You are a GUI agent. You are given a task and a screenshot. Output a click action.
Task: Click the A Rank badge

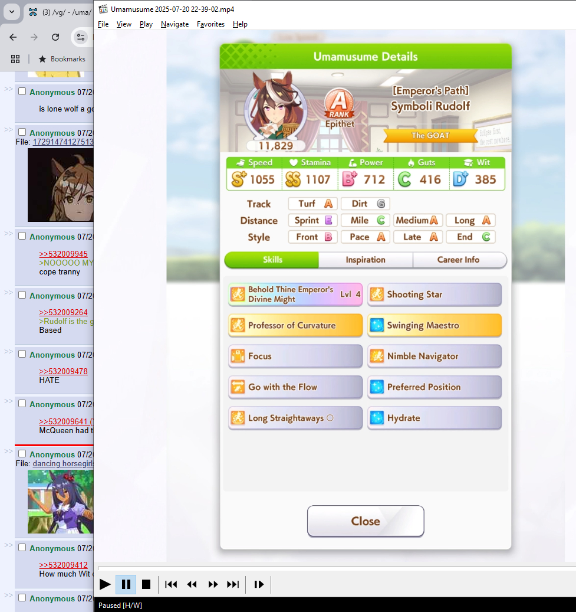(x=339, y=104)
